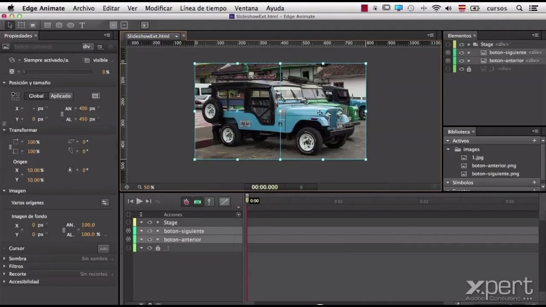Click the layout presets icon next to Aplicado
Viewport: 546px width, 307px height.
pyautogui.click(x=95, y=96)
